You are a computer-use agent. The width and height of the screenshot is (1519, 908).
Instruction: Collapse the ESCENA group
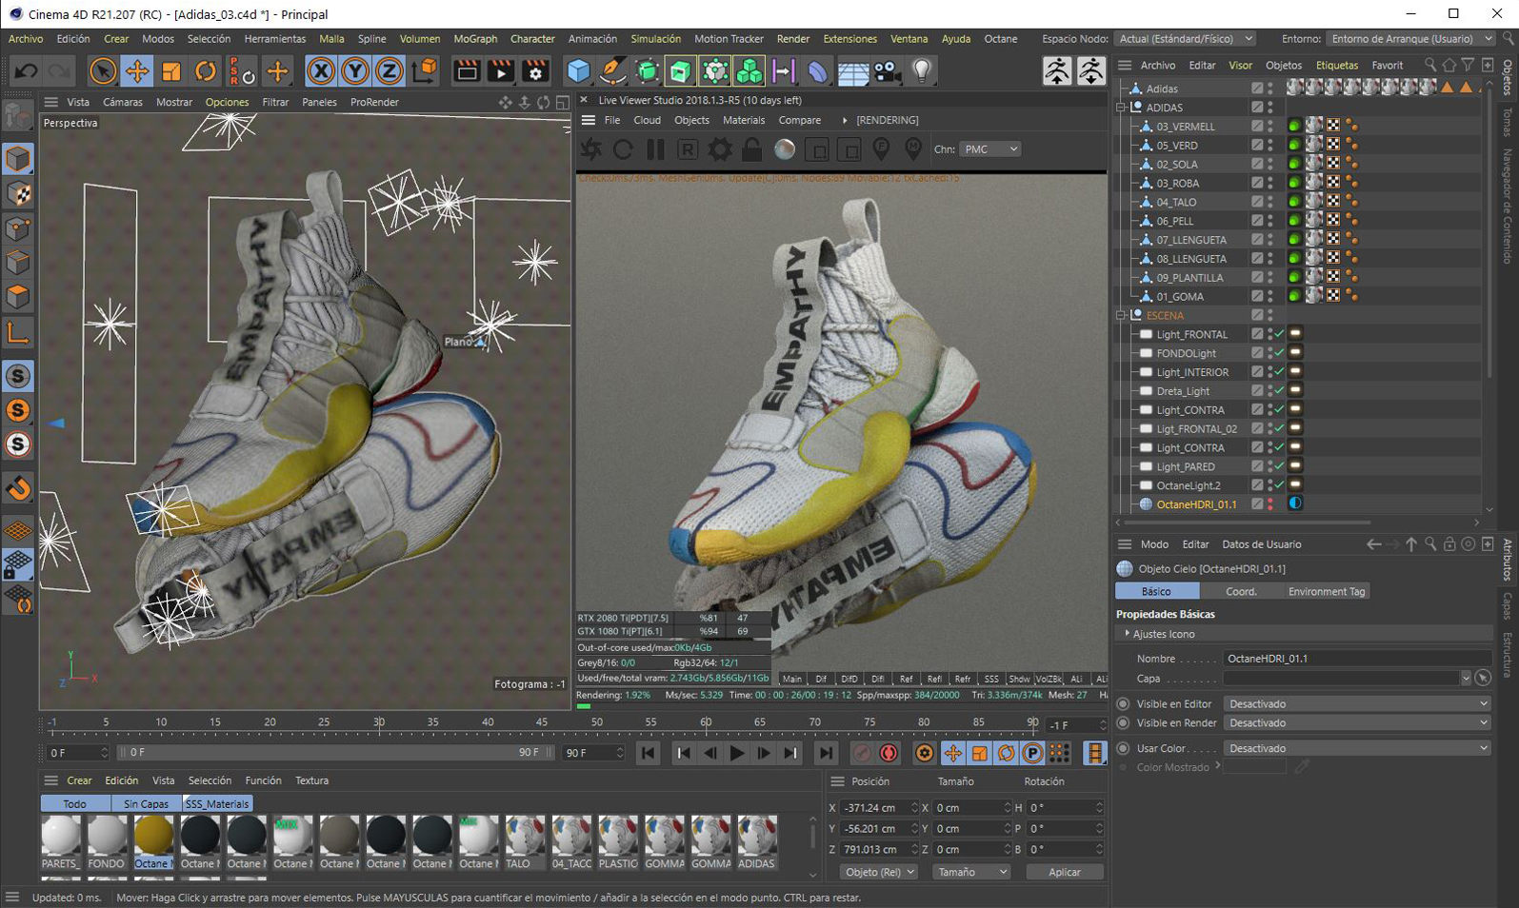[1122, 315]
